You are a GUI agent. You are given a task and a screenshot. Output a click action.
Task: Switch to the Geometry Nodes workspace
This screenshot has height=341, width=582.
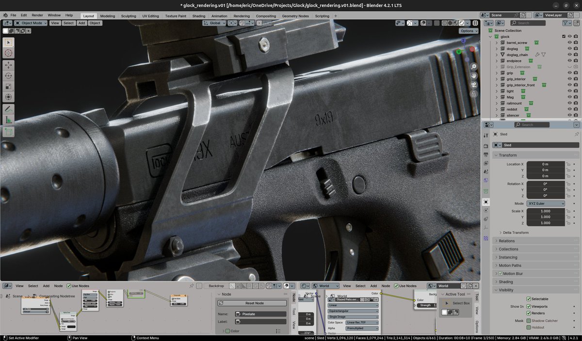point(295,16)
